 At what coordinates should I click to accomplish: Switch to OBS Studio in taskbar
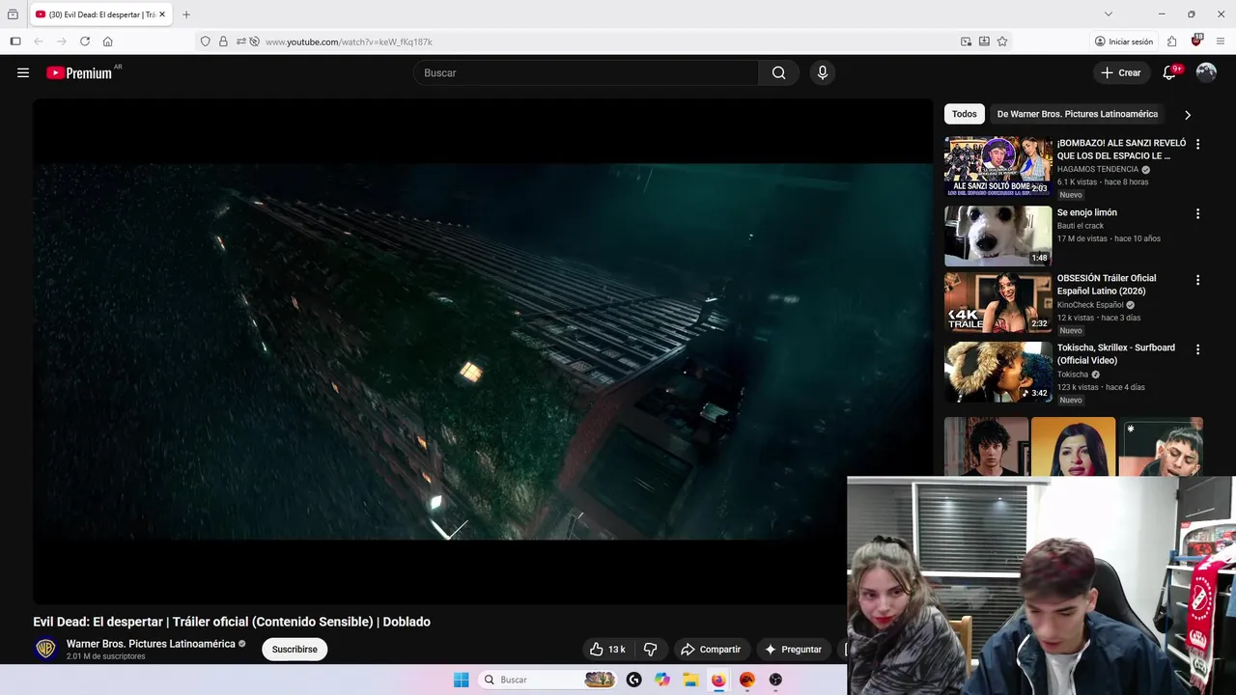click(775, 680)
